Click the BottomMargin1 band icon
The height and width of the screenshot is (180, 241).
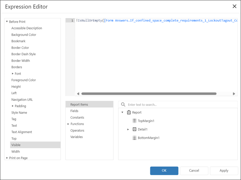tap(135, 138)
